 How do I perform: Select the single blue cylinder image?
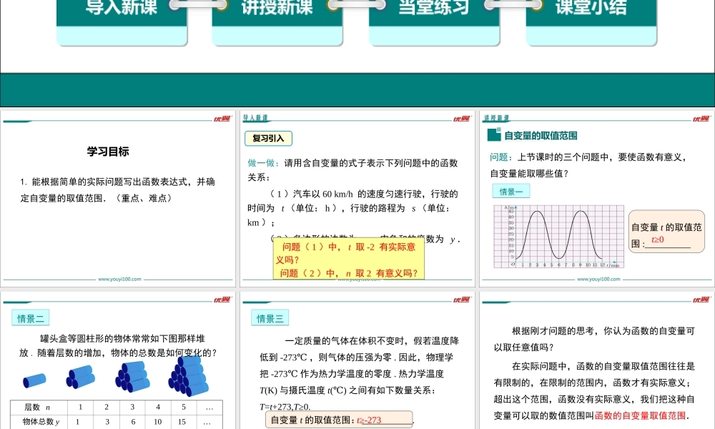tap(34, 380)
